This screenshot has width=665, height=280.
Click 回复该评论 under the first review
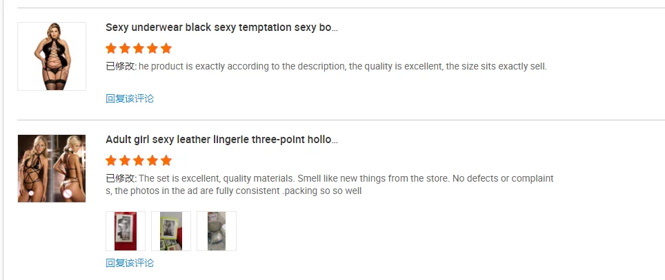130,98
